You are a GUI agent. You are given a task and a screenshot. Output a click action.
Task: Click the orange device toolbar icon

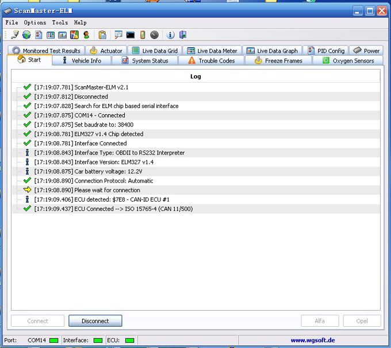(143, 35)
